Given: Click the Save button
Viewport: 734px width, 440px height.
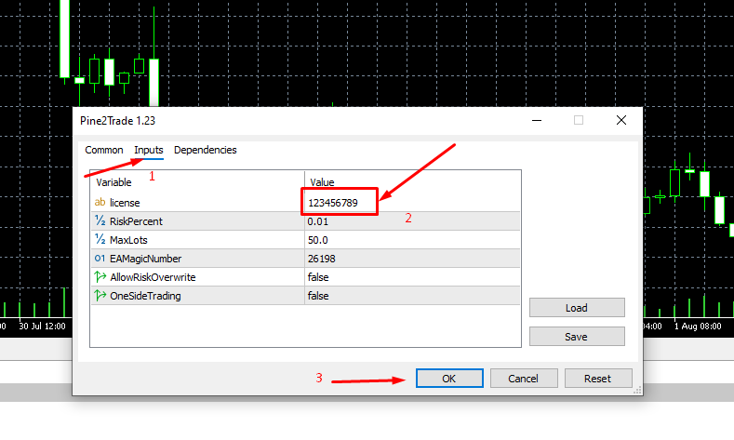Looking at the screenshot, I should pyautogui.click(x=577, y=337).
